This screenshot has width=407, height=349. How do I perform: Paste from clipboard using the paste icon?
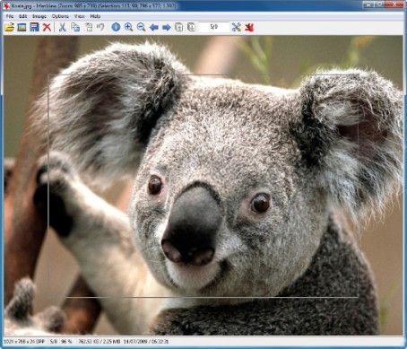89,28
